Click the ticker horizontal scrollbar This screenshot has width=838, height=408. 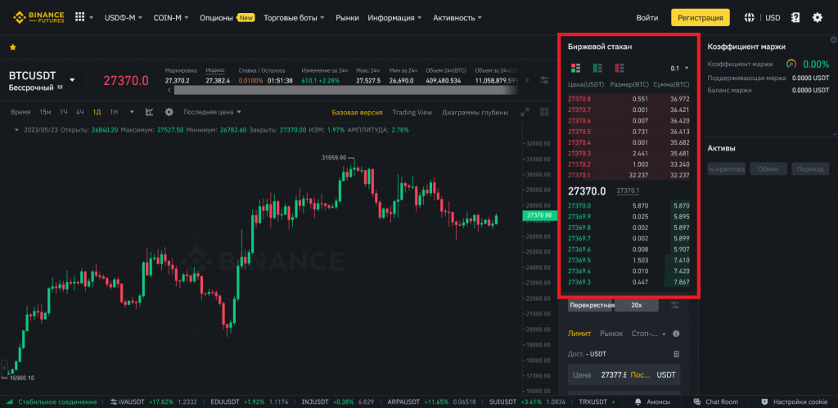(346, 90)
